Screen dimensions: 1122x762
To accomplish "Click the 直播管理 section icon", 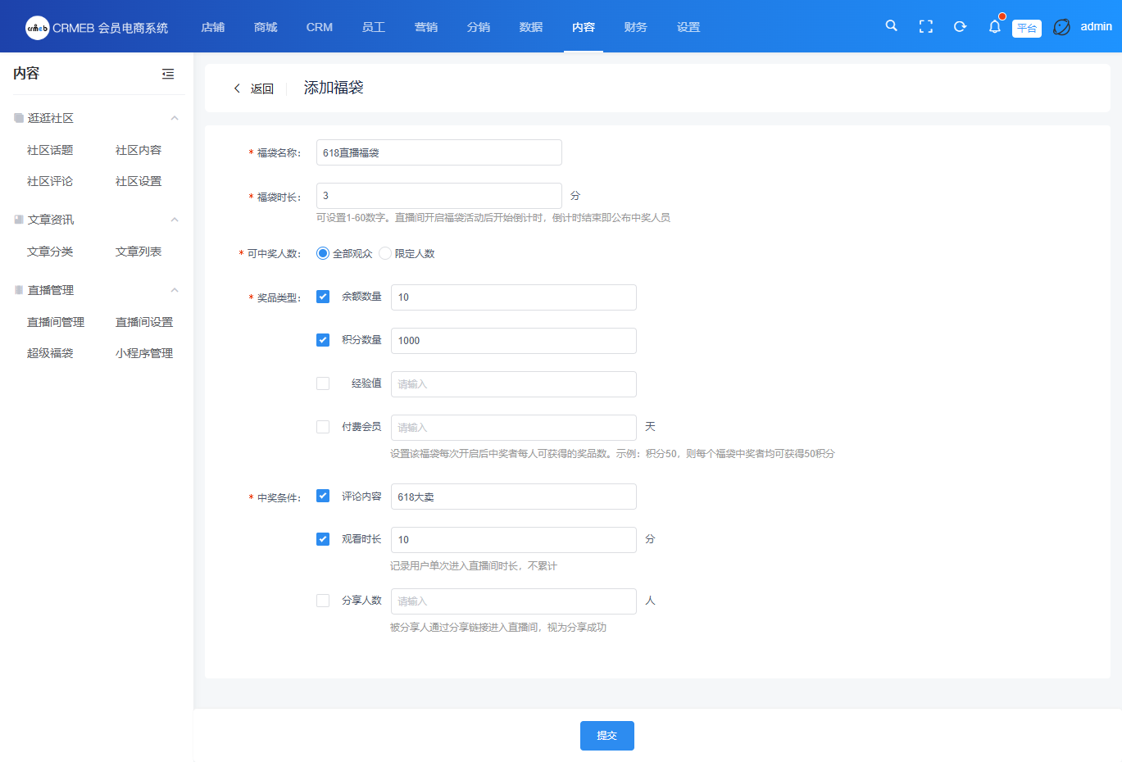I will pos(19,290).
